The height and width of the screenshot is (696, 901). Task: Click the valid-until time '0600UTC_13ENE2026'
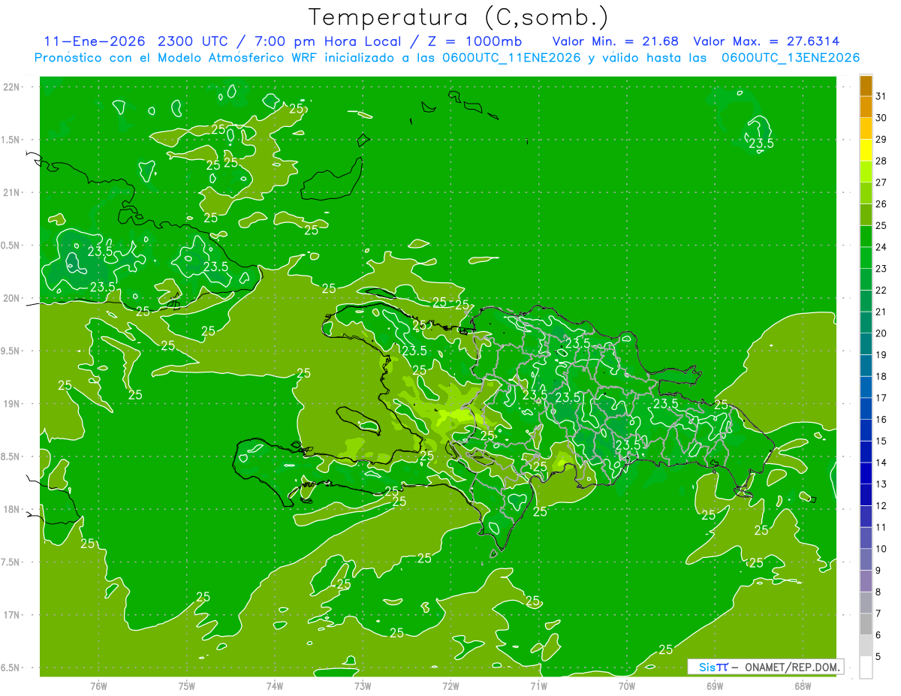pyautogui.click(x=791, y=58)
